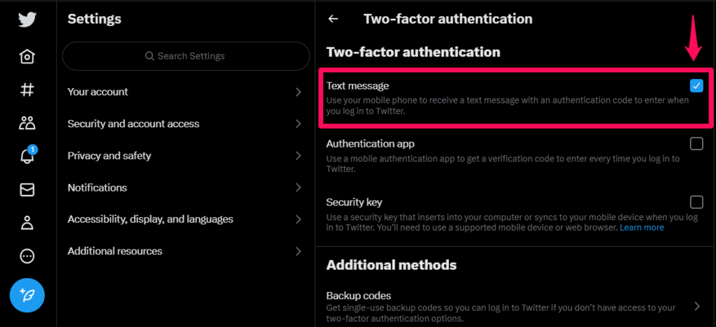Enable the Authentication app checkbox
This screenshot has height=327, width=716.
pyautogui.click(x=696, y=144)
